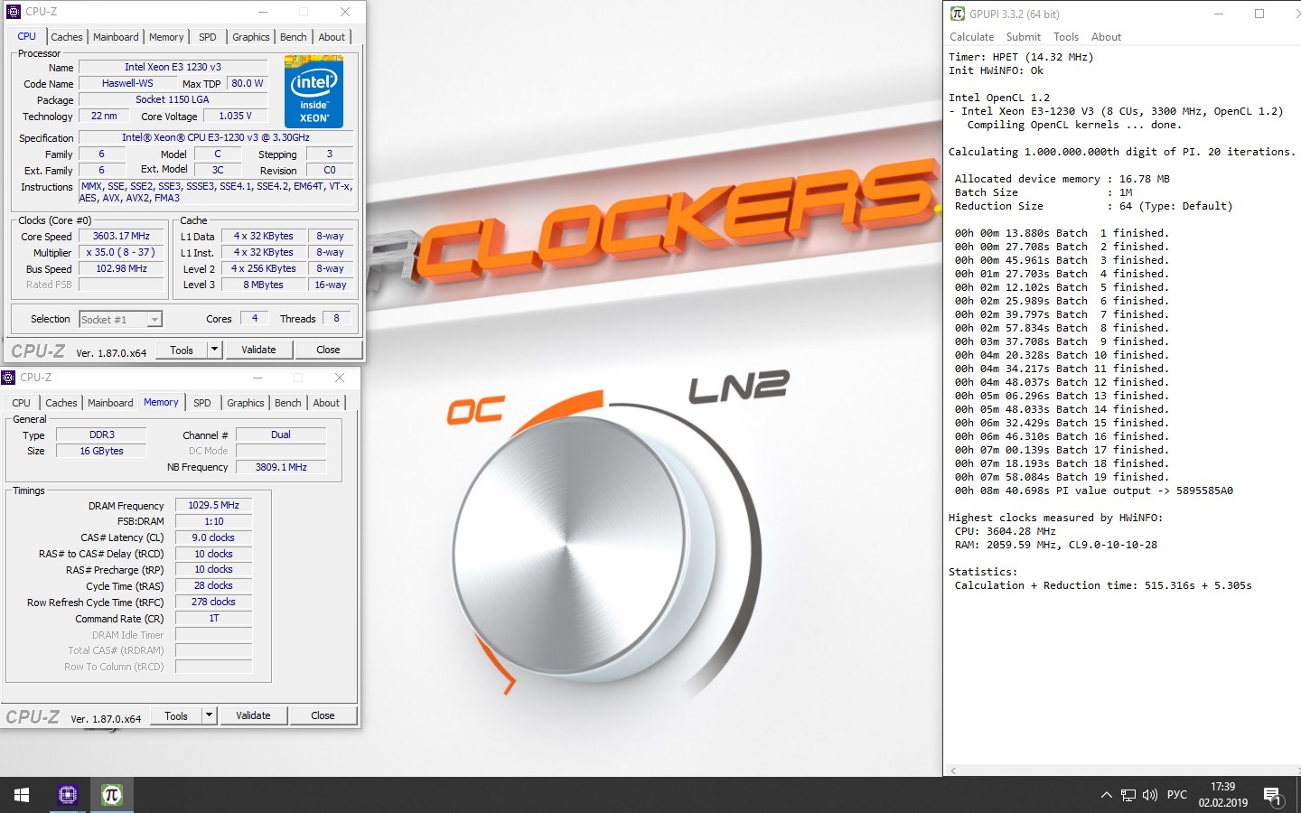
Task: Close the top CPU-Z window via X
Action: pos(345,12)
